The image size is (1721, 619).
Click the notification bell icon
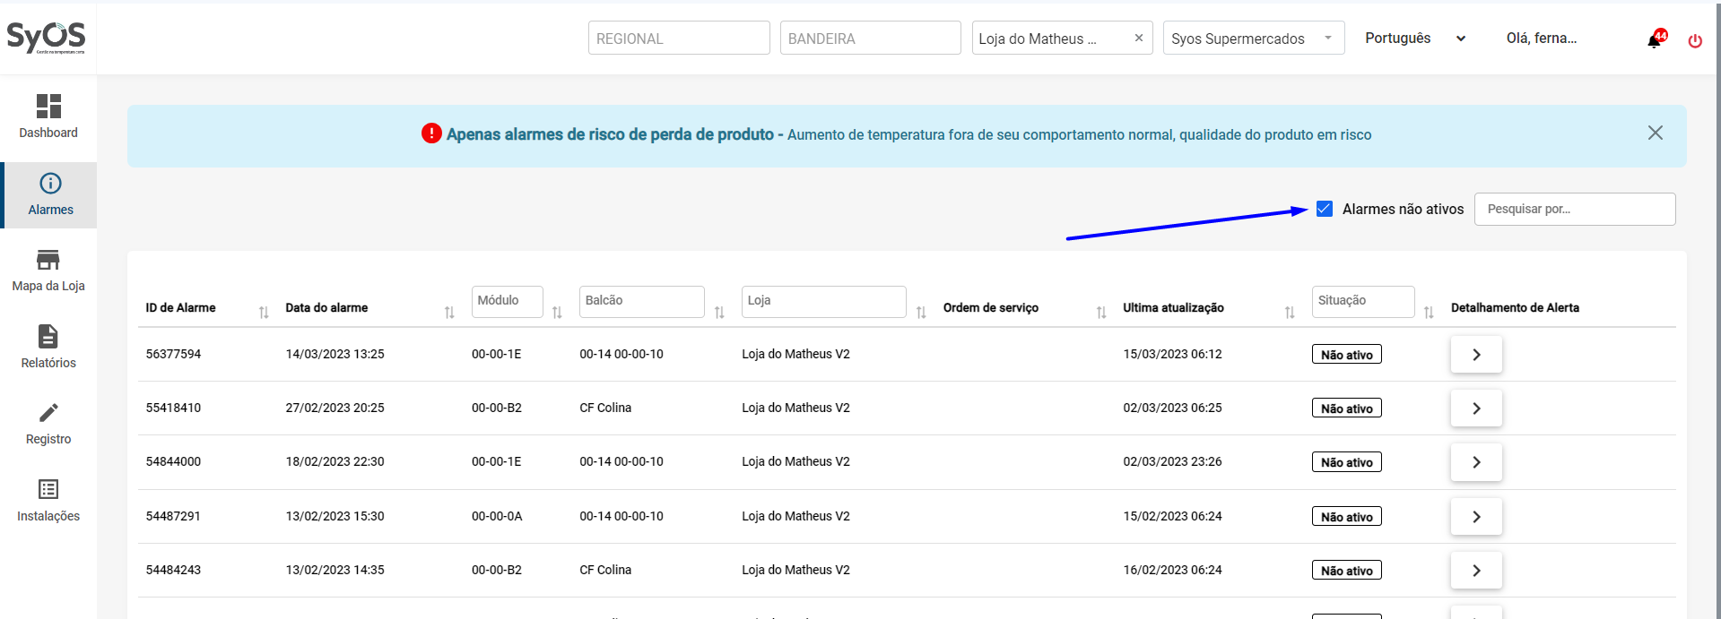1655,39
